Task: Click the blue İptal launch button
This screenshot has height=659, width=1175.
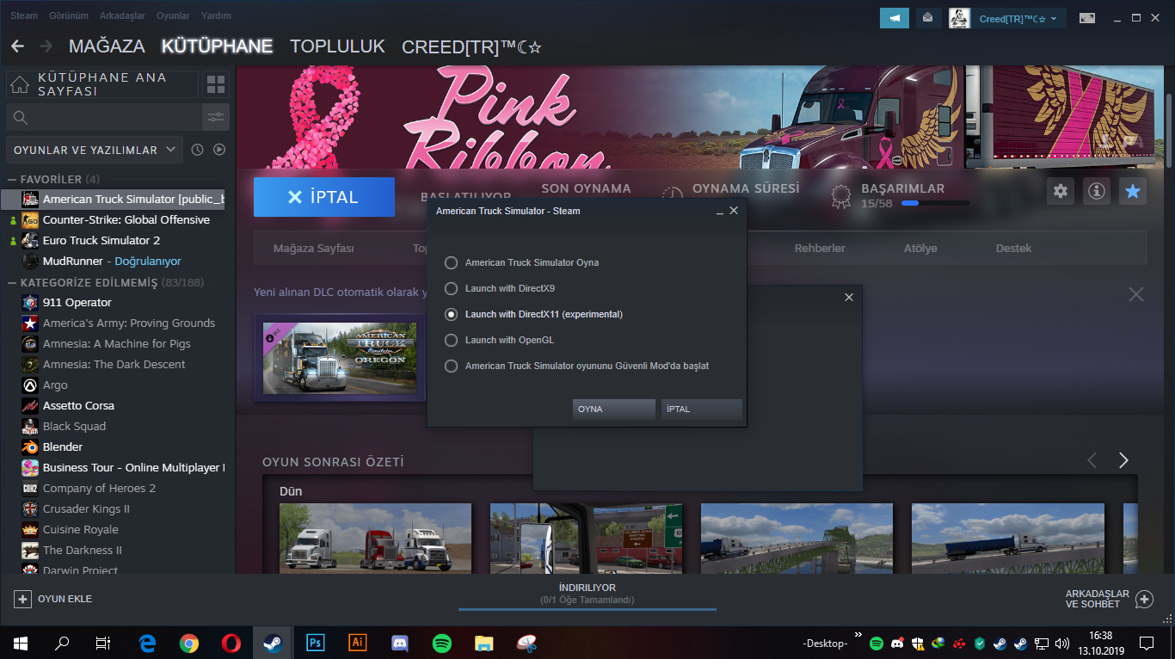Action: coord(324,197)
